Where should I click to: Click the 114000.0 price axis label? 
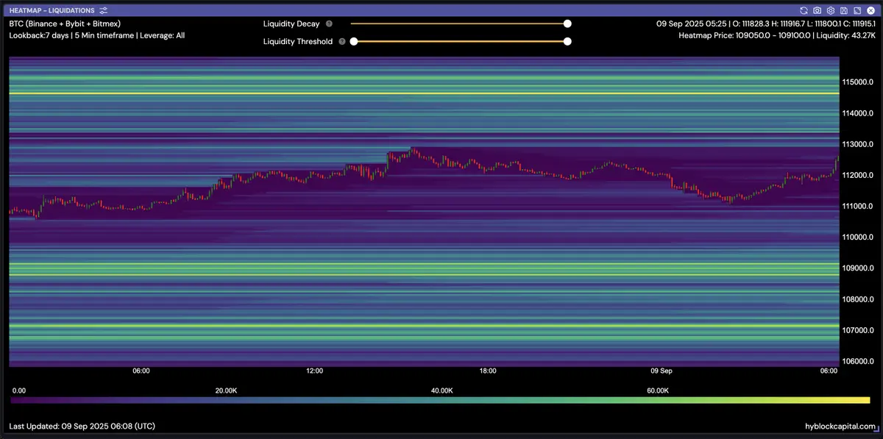858,113
